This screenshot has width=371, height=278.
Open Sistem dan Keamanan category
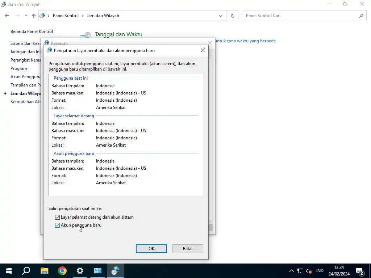(26, 43)
